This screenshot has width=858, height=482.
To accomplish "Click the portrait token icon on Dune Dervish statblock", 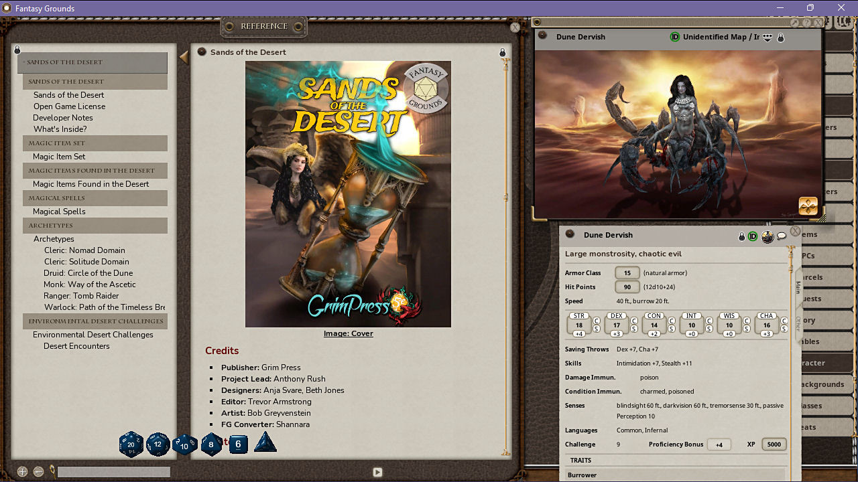I will pyautogui.click(x=768, y=235).
